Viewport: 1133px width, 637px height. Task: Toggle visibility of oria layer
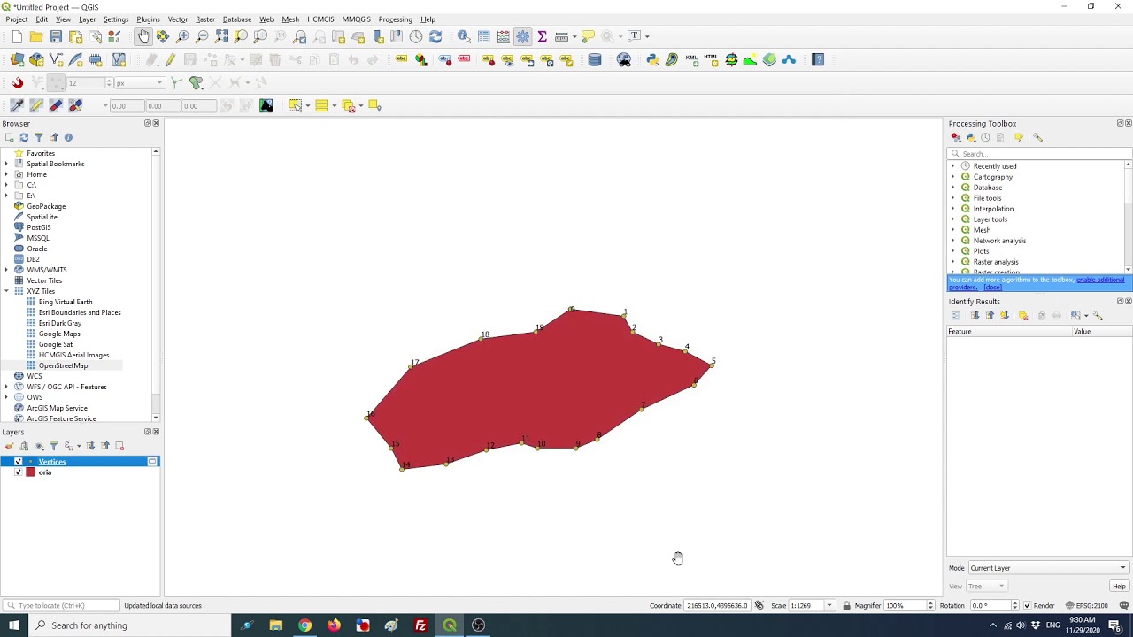(18, 472)
